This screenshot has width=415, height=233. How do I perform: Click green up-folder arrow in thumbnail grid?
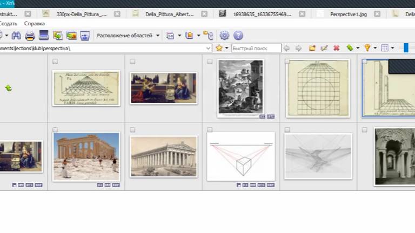pos(9,88)
